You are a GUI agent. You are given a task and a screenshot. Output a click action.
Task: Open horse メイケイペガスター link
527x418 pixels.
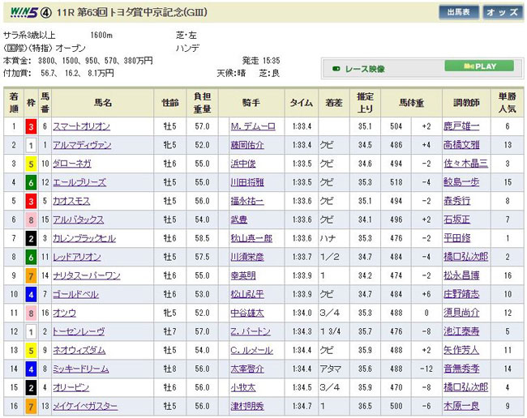91,405
